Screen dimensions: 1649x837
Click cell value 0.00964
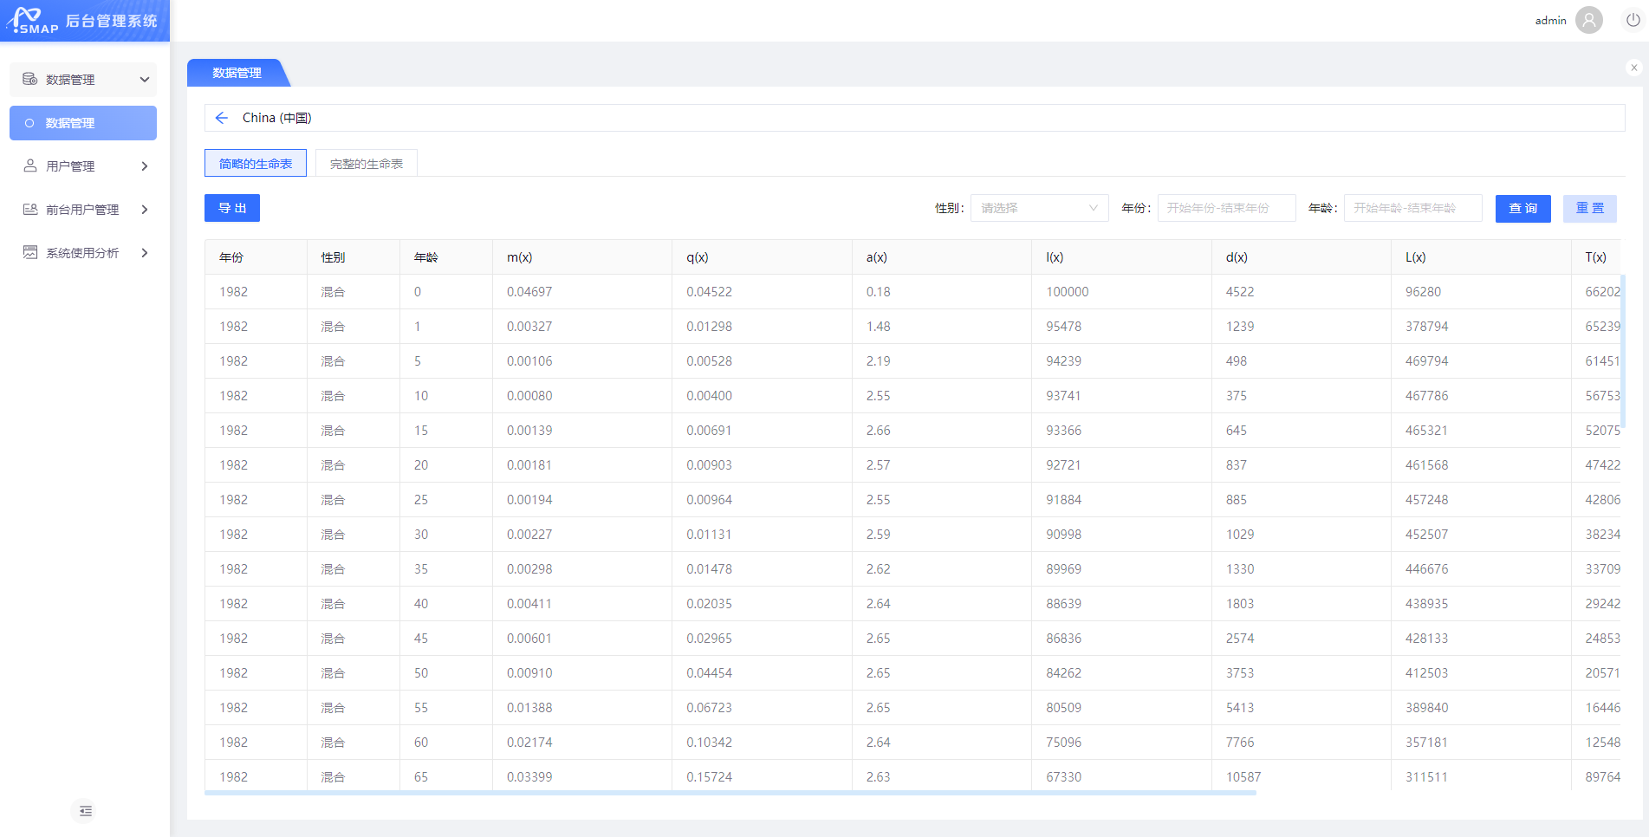(710, 500)
